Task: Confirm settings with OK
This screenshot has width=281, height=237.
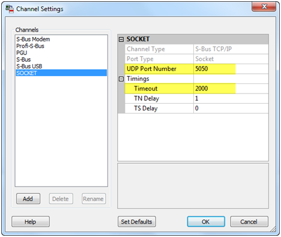Action: [206, 221]
